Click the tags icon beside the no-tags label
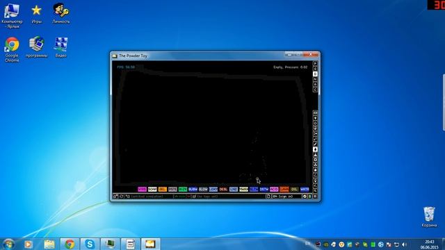The width and height of the screenshot is (445, 250). pyautogui.click(x=195, y=196)
